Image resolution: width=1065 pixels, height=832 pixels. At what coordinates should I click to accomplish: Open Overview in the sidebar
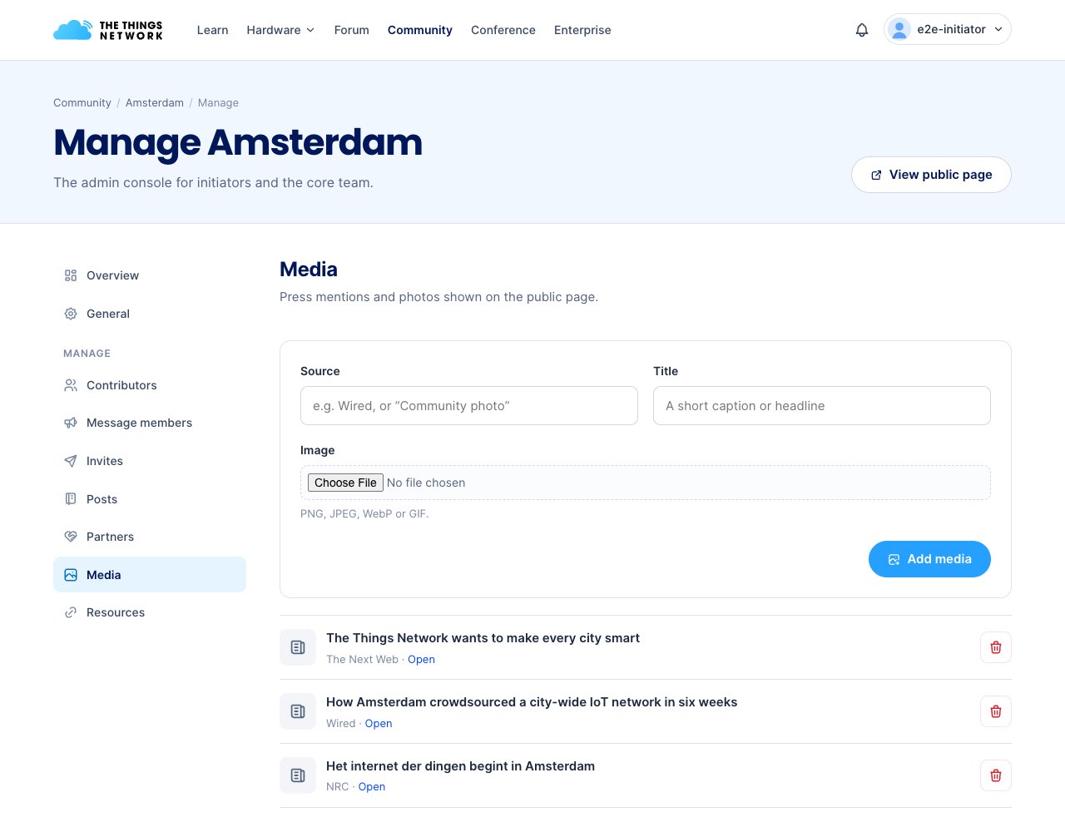[150, 275]
